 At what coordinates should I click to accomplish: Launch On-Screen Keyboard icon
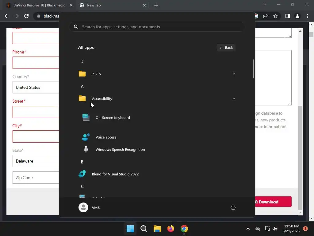click(x=86, y=117)
